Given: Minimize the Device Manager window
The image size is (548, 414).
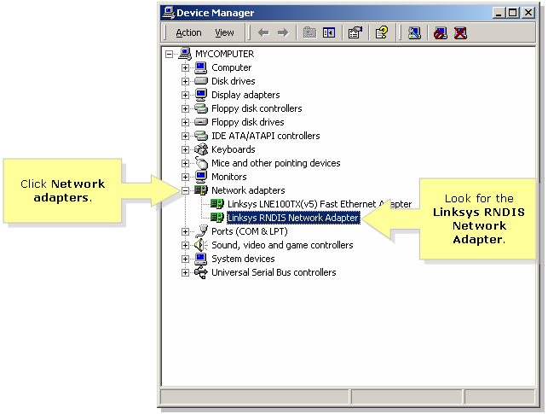Looking at the screenshot, I should point(499,13).
